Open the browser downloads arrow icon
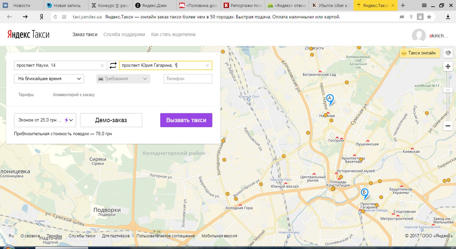The height and width of the screenshot is (249, 456). 448,17
